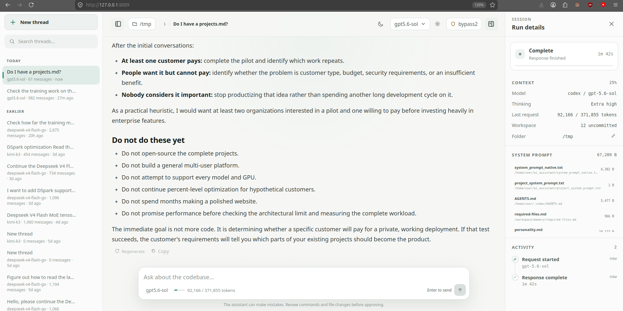Bookmark page with the star icon

492,5
